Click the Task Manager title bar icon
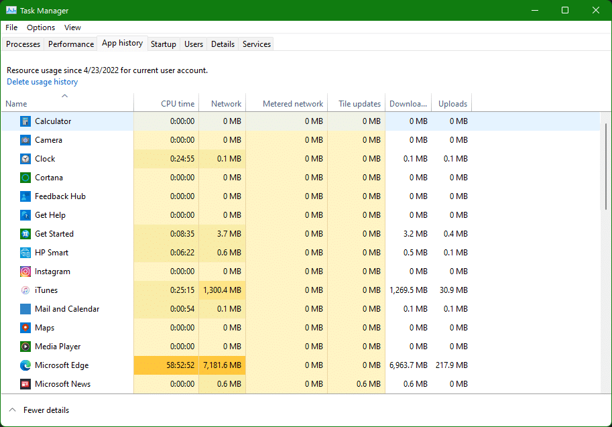612x427 pixels. (x=11, y=11)
